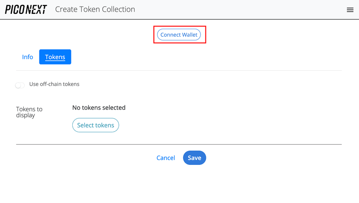
Task: Click the "Tokens to display" field label
Action: (29, 112)
